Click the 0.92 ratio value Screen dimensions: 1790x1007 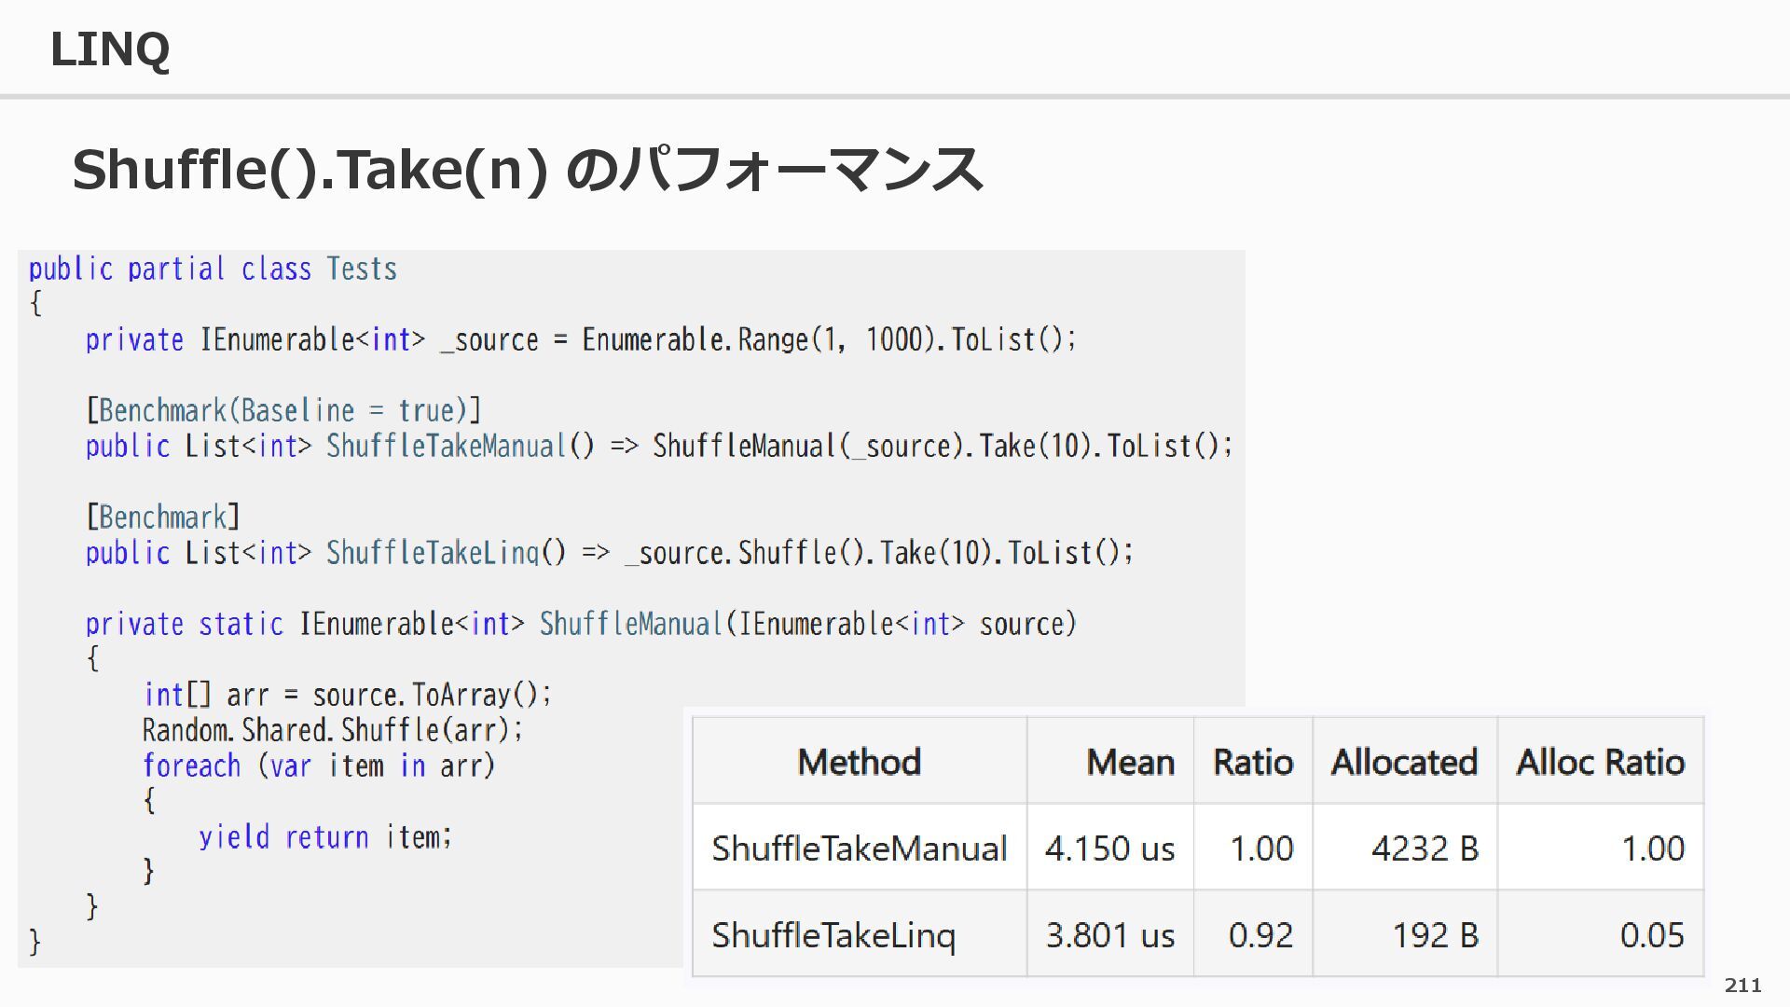click(x=1260, y=934)
